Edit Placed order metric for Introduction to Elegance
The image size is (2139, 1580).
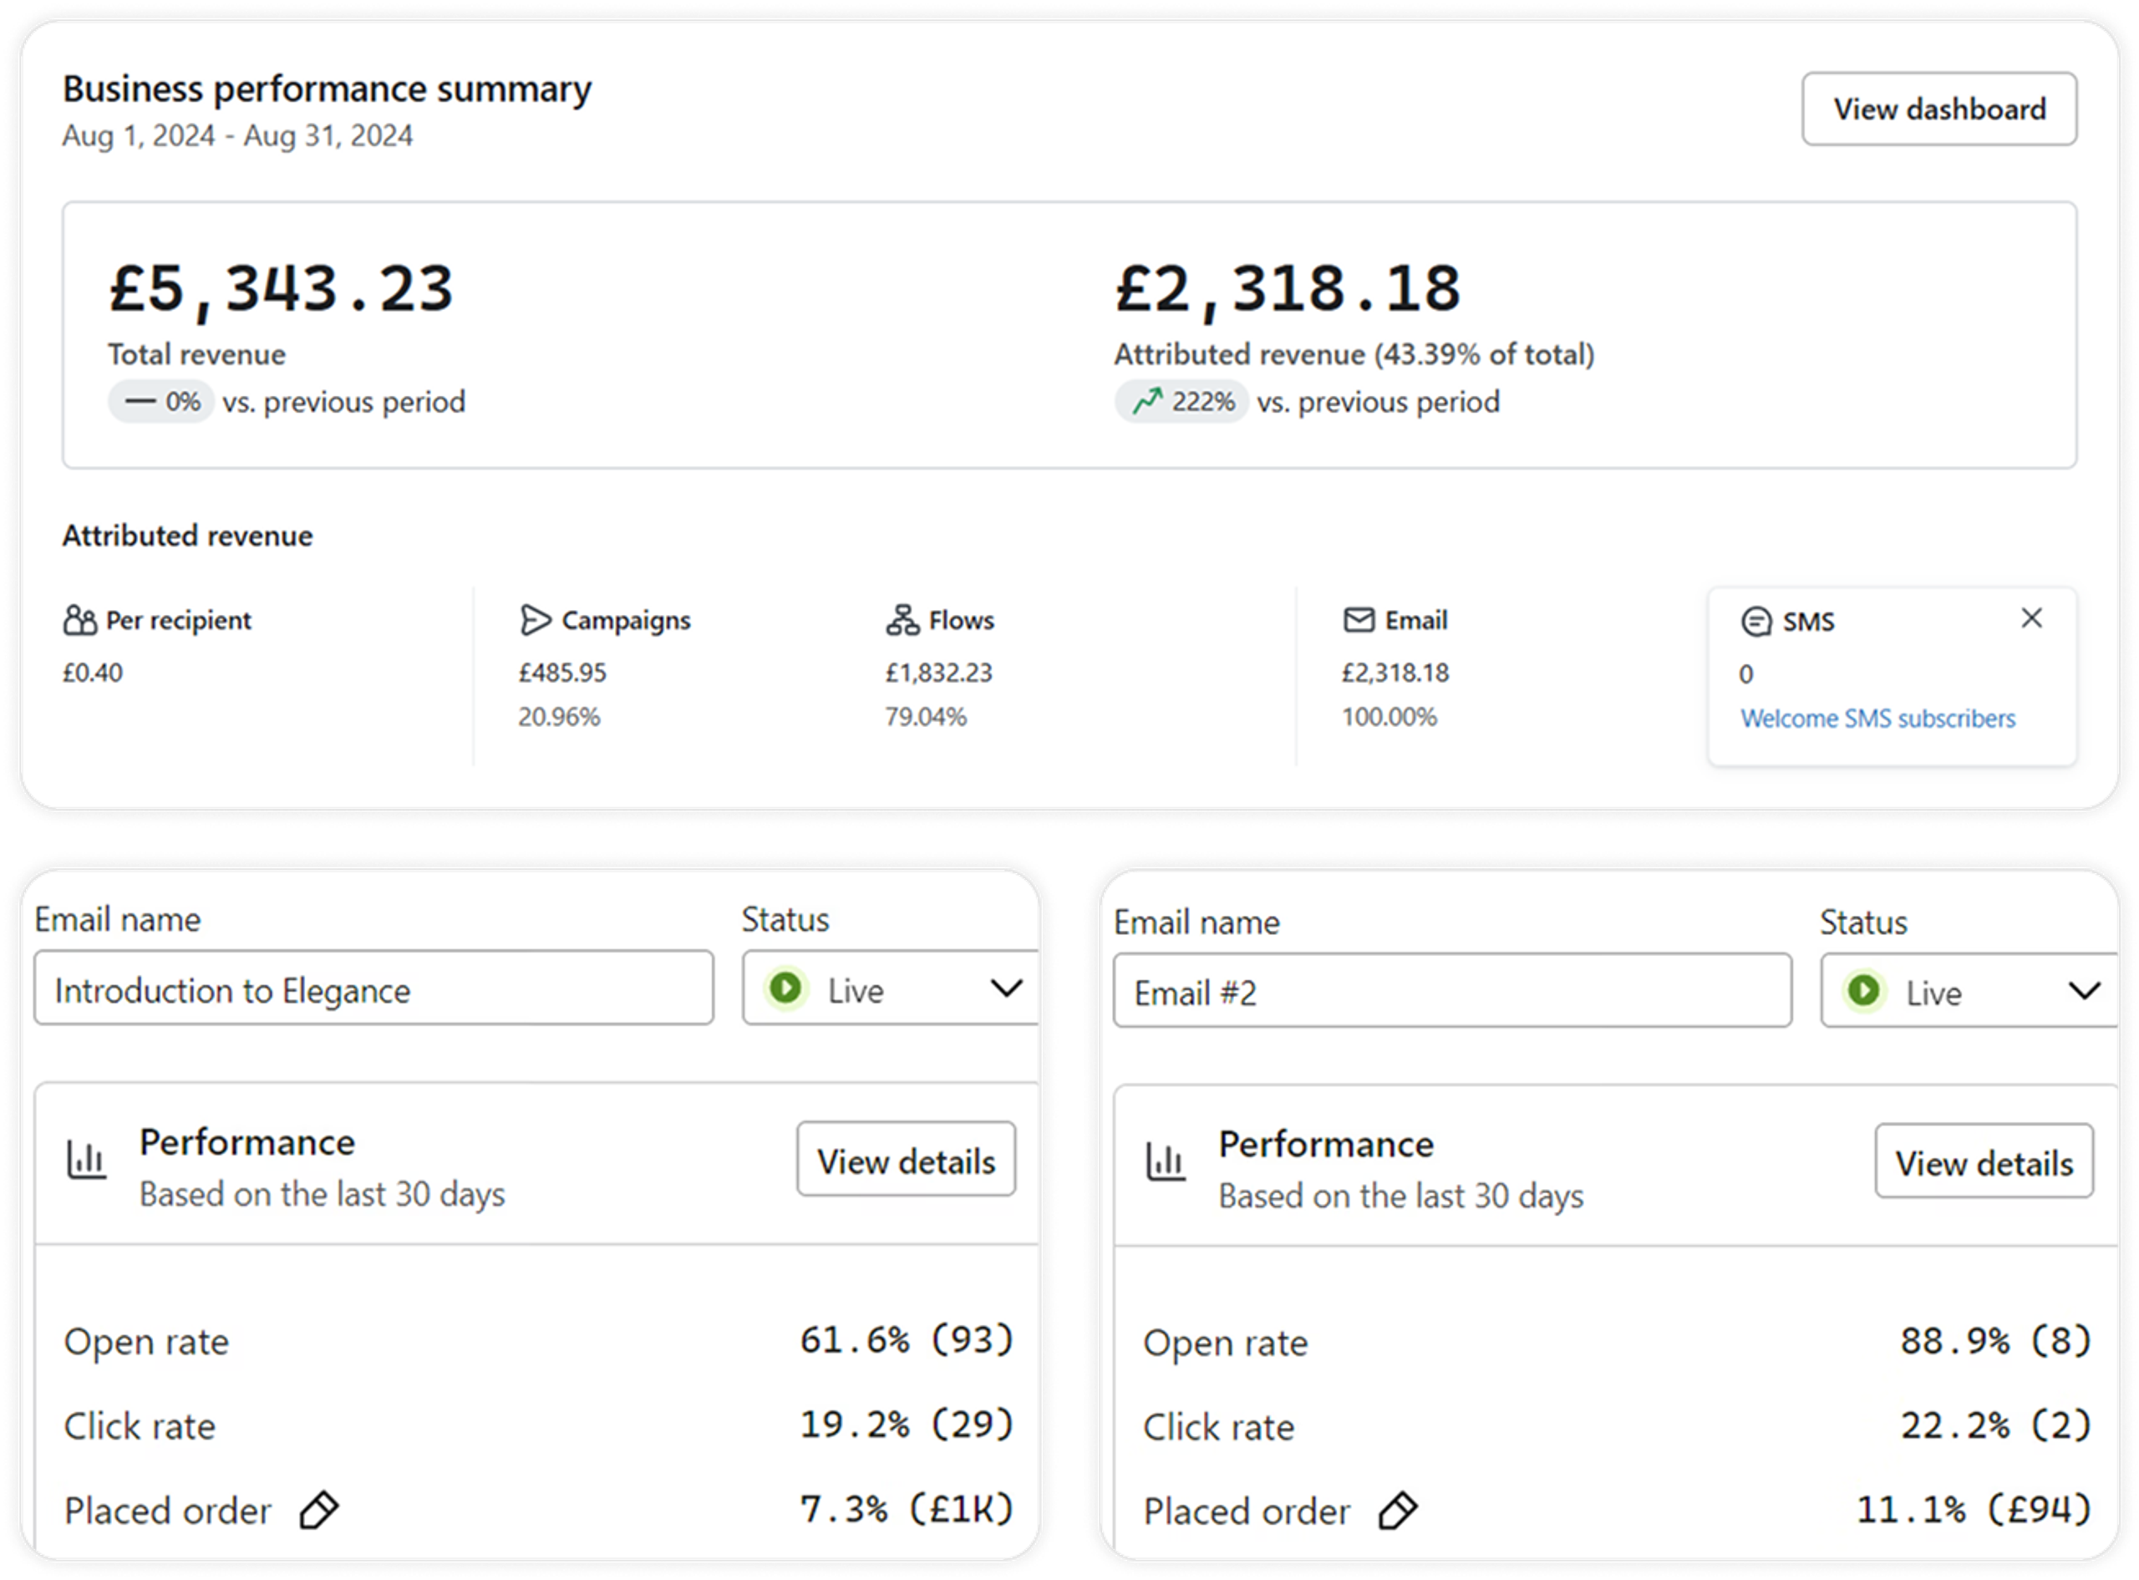(318, 1510)
